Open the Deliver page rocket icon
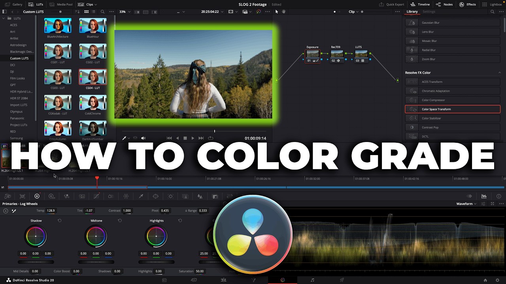506x284 pixels. tap(342, 280)
